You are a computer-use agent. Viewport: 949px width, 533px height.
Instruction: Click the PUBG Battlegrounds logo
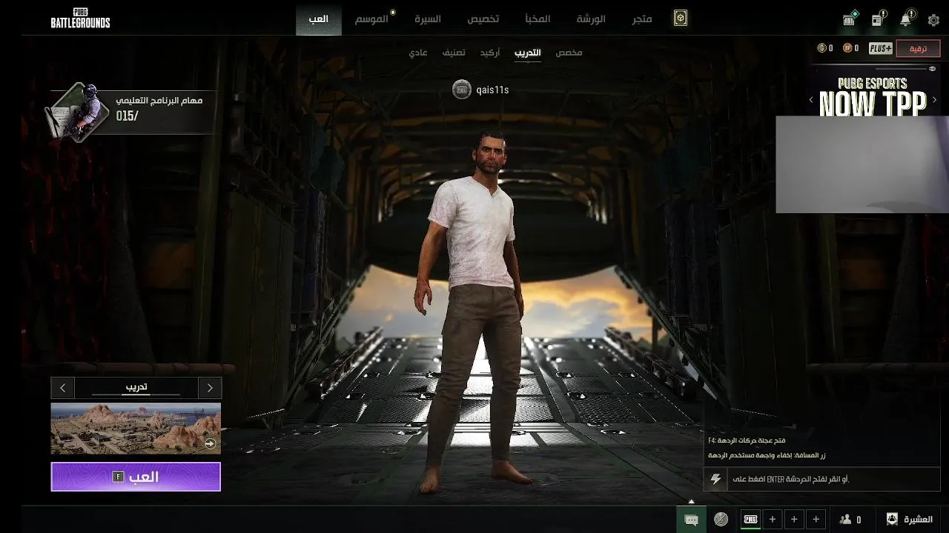[80, 19]
